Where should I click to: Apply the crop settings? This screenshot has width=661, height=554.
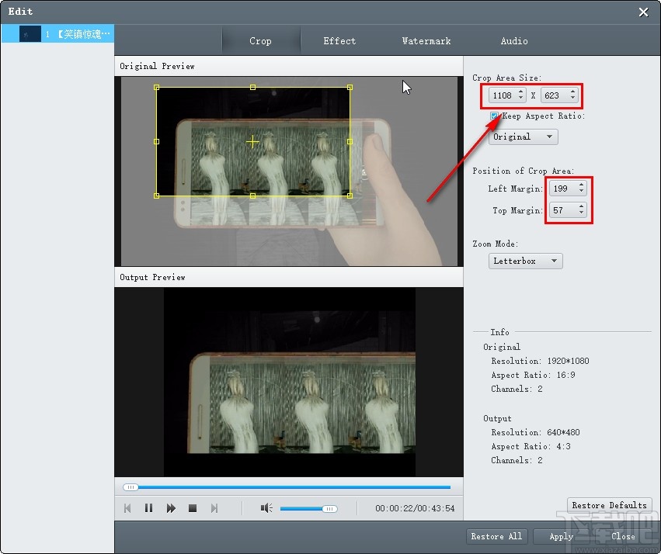point(562,536)
